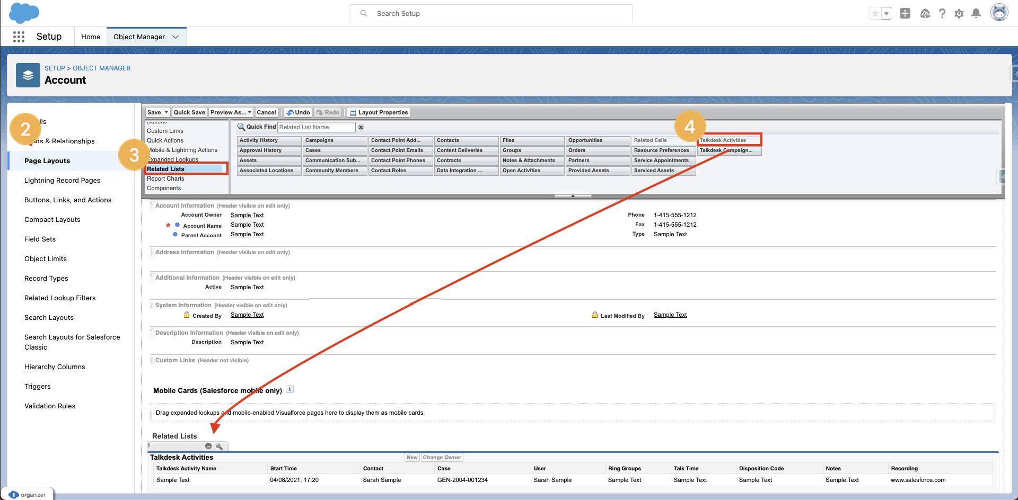
Task: Click Quick Save button
Action: [x=189, y=112]
